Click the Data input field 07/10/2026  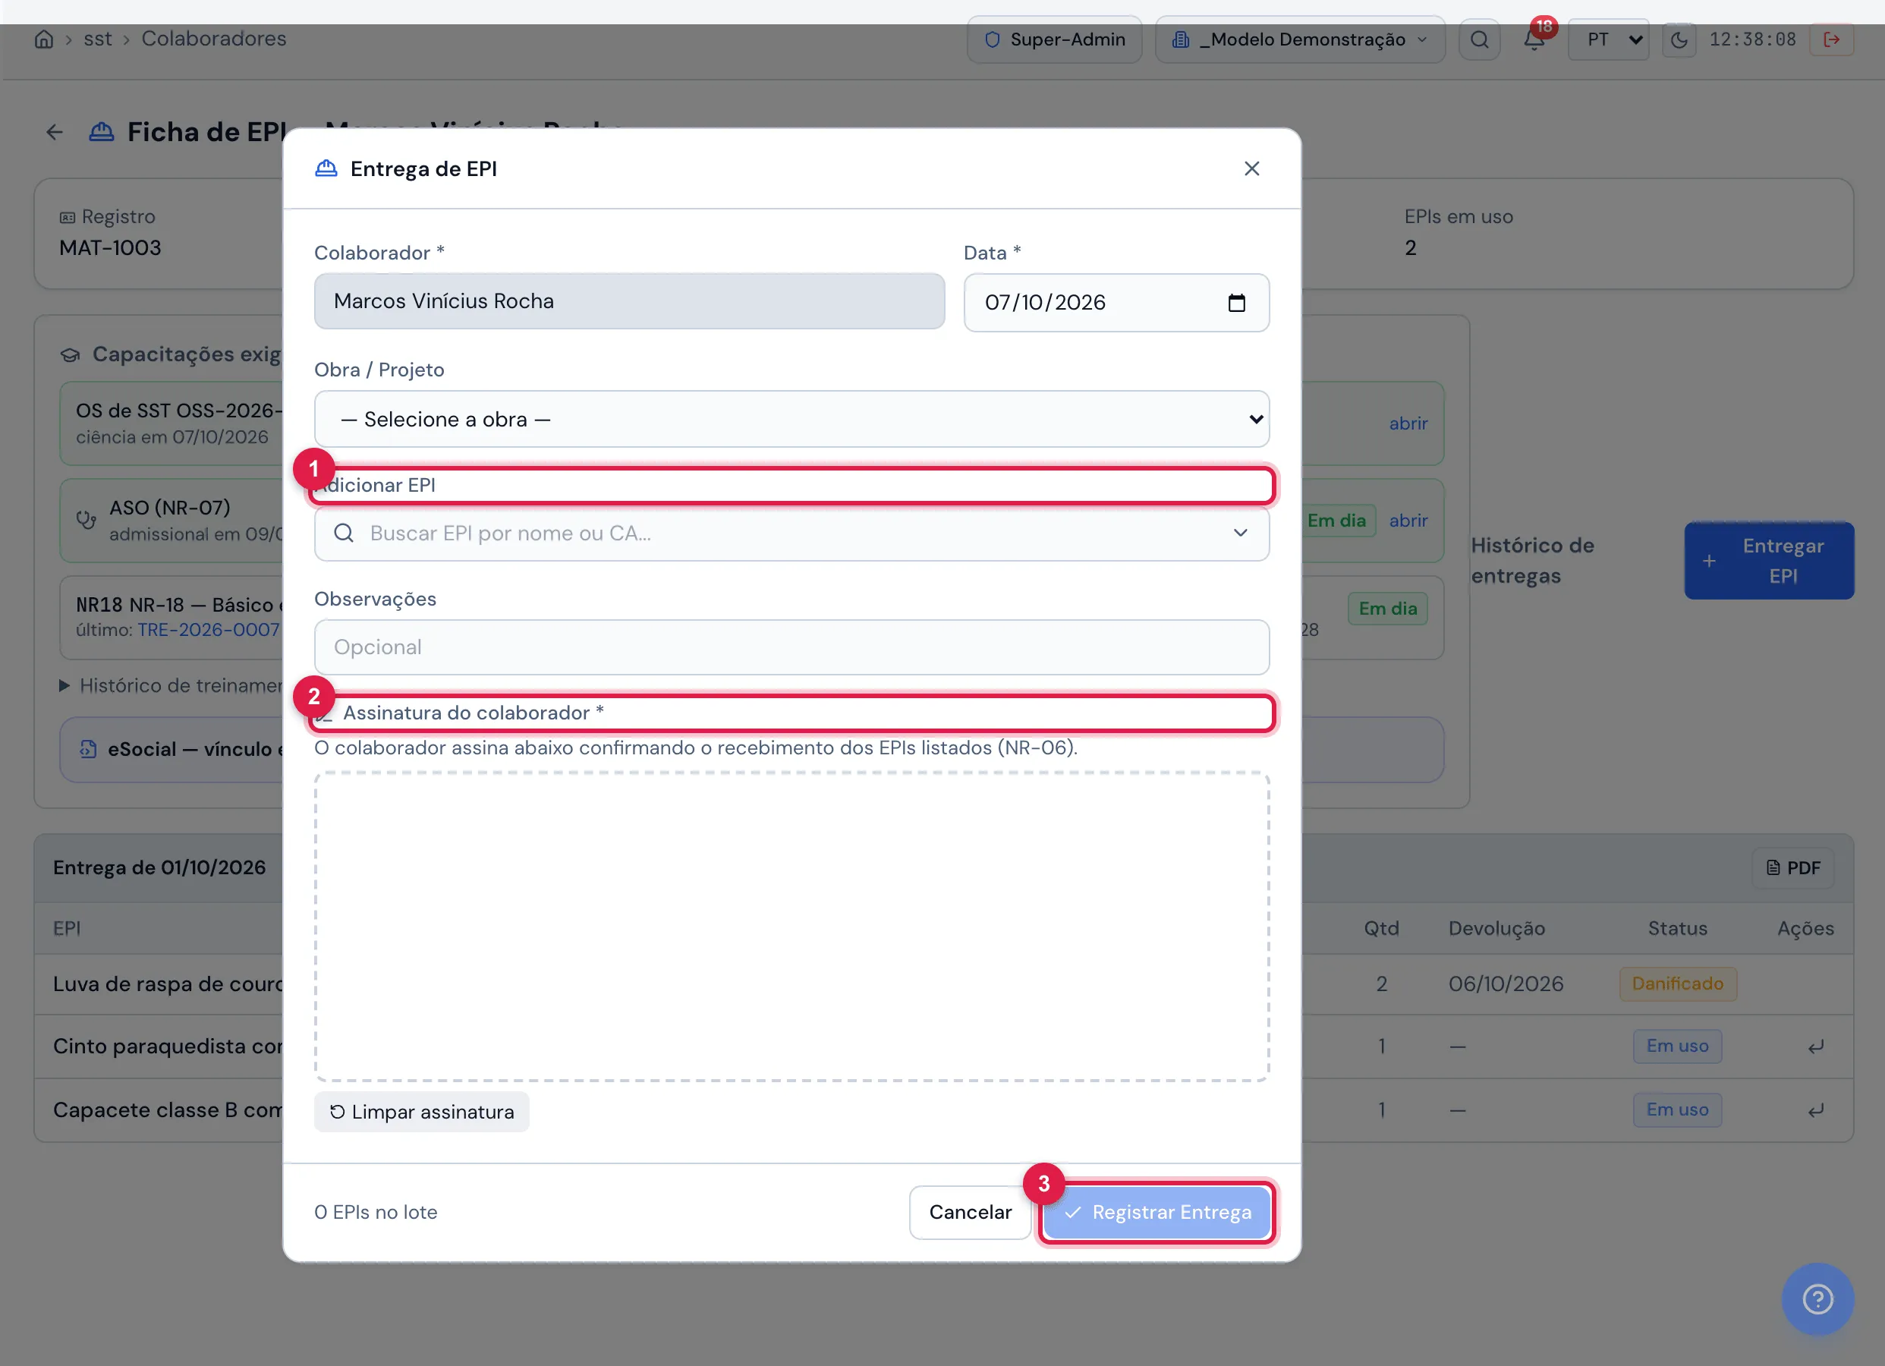pyautogui.click(x=1116, y=303)
